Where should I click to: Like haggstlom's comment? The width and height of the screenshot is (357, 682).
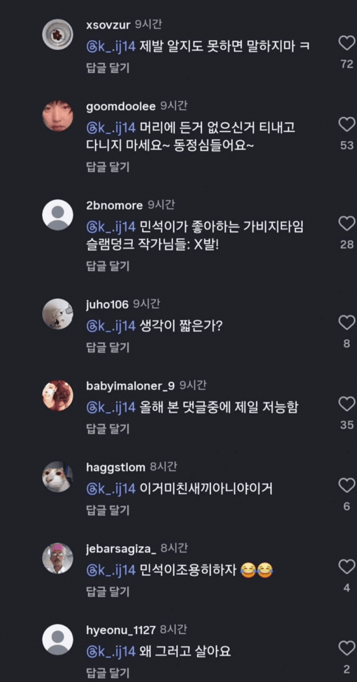tap(346, 485)
